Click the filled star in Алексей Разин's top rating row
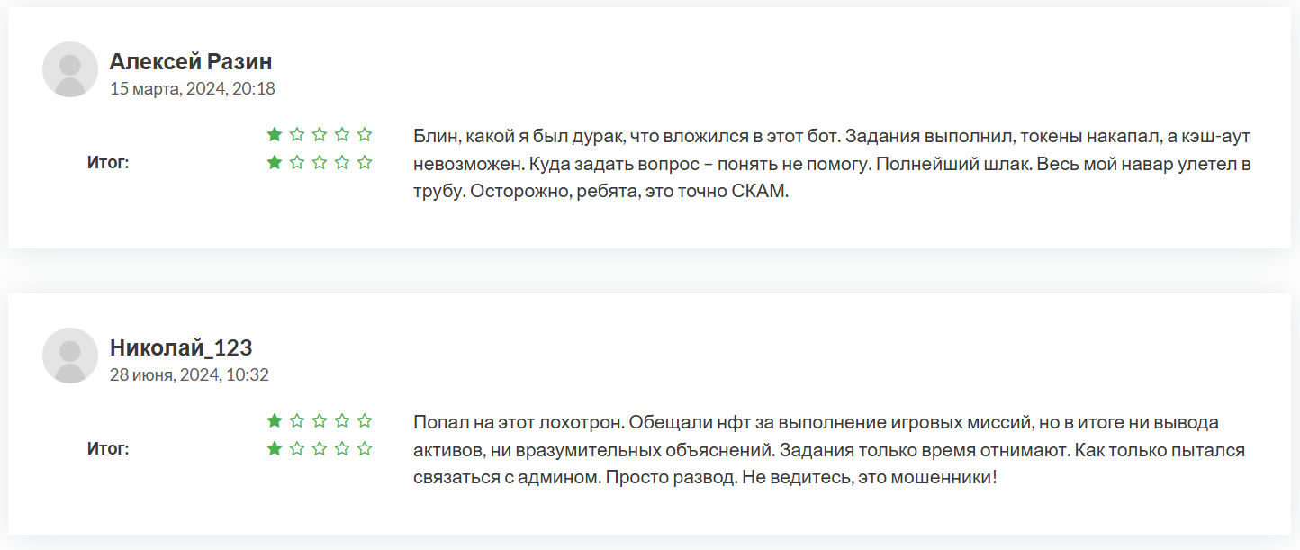Screen dimensions: 1300x550 (x=275, y=135)
